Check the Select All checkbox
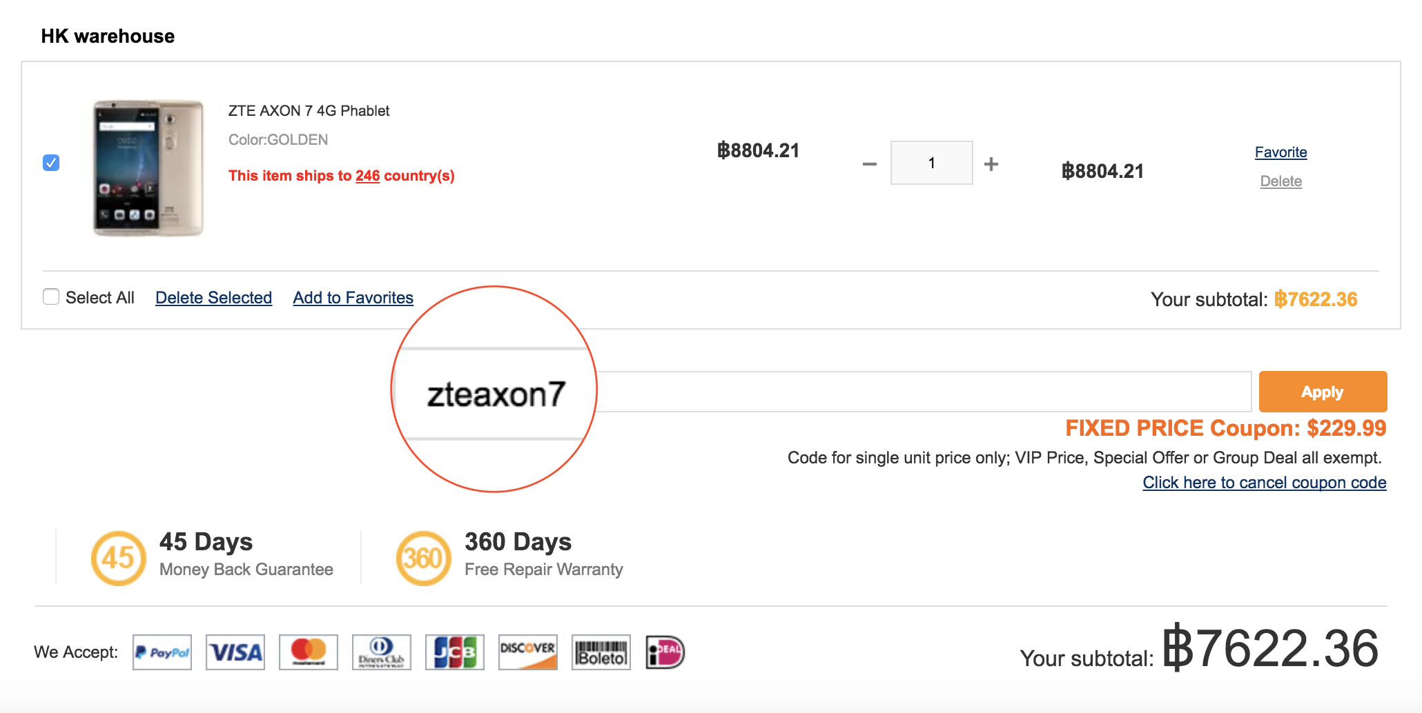Image resolution: width=1422 pixels, height=713 pixels. [51, 297]
